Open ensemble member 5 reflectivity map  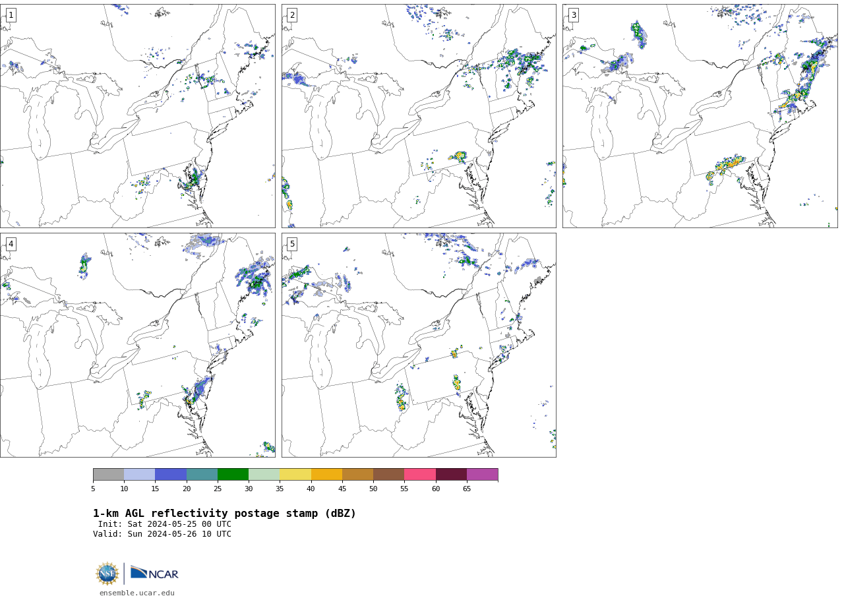419,345
